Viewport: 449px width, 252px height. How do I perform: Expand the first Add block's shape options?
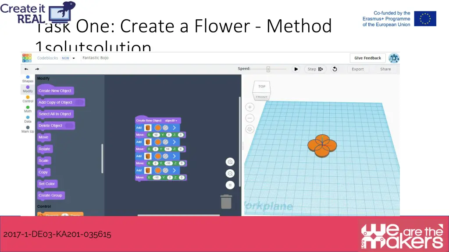point(175,127)
